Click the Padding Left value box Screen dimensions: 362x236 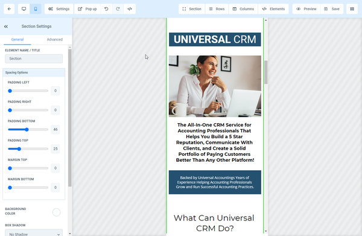pos(56,91)
